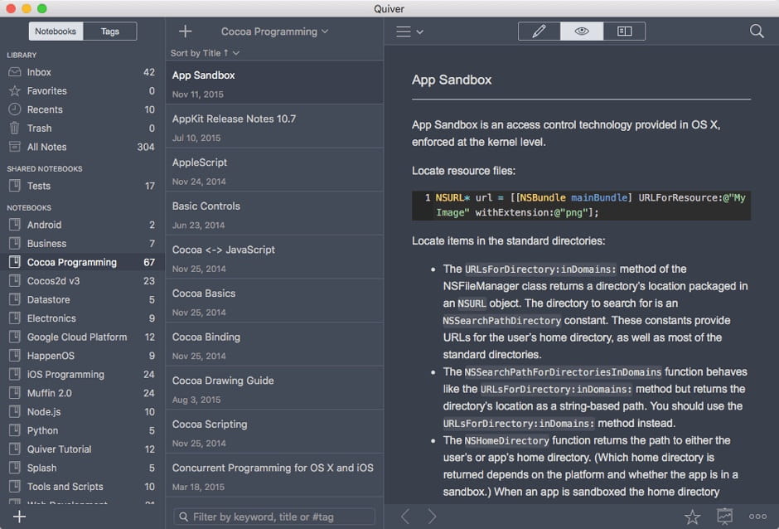Switch to edit mode with the pencil icon

(x=539, y=31)
